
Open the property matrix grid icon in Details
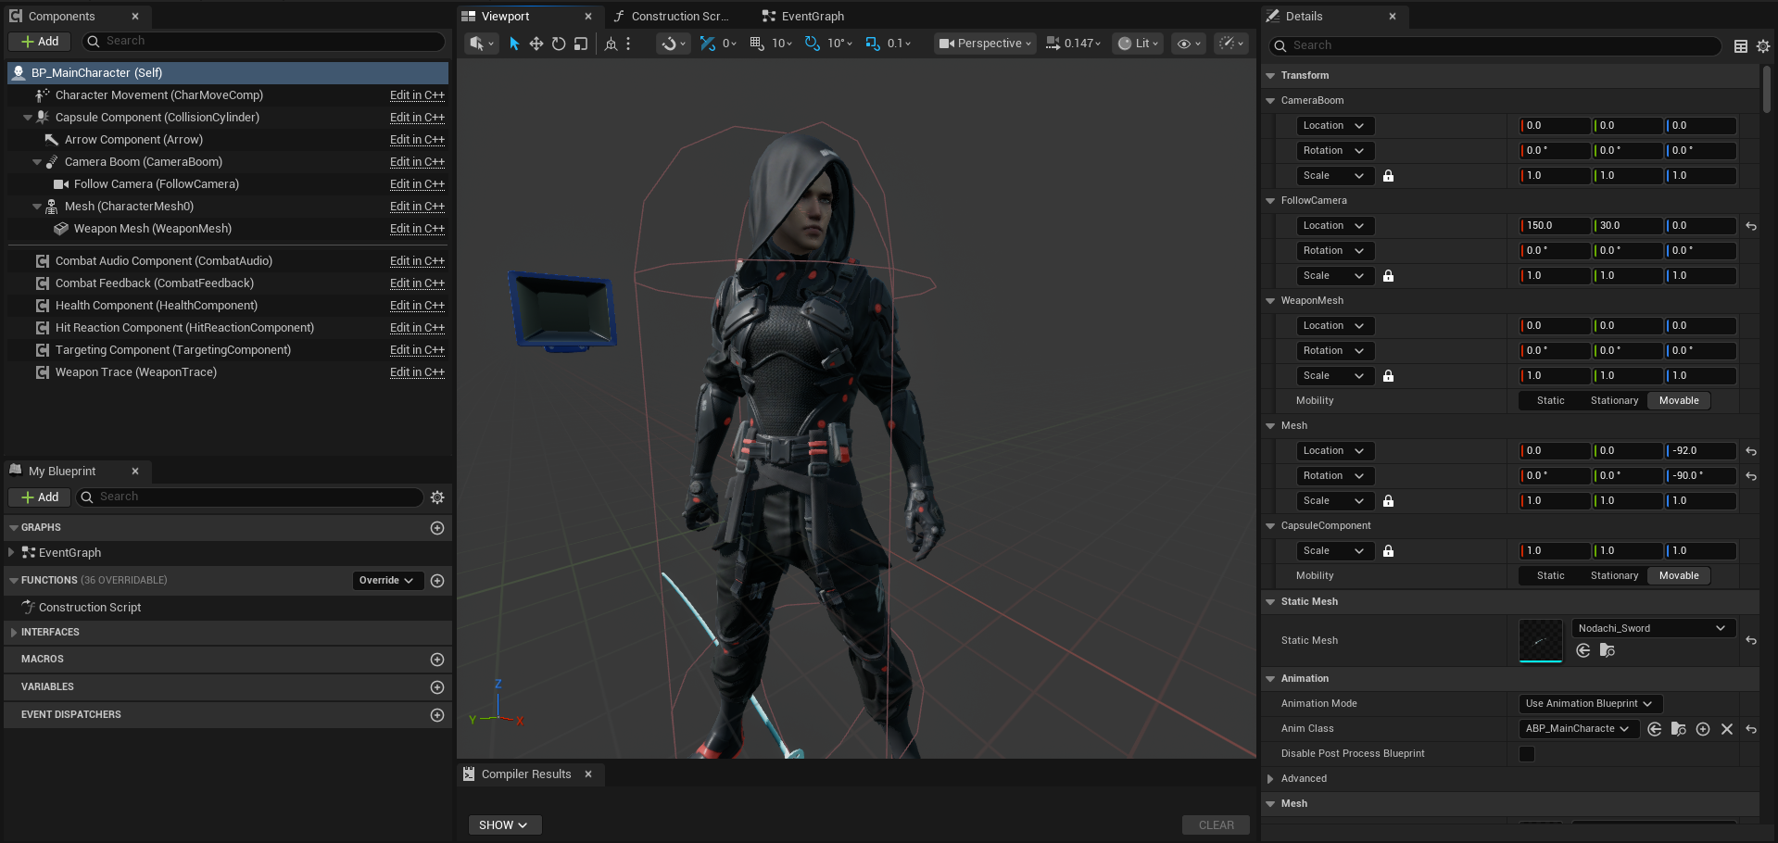point(1741,46)
